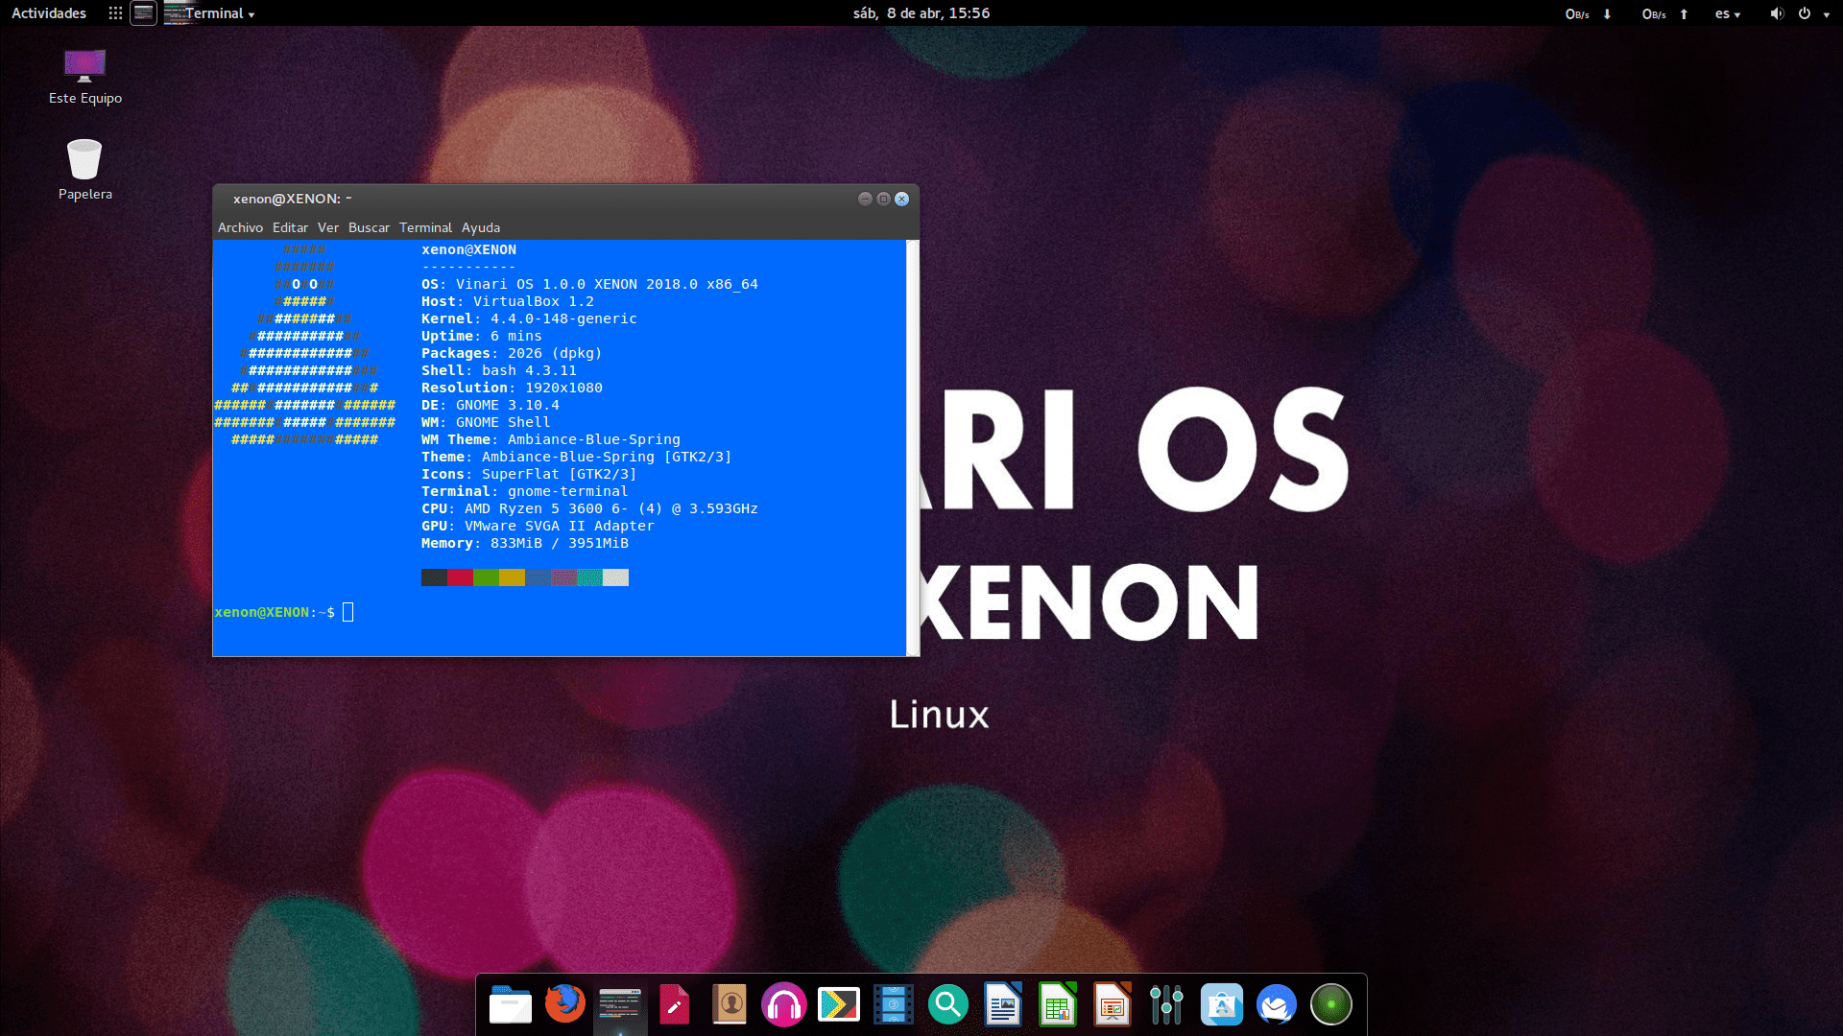Click the Host VirtualBox 1.2 line
The height and width of the screenshot is (1036, 1843).
coord(508,301)
